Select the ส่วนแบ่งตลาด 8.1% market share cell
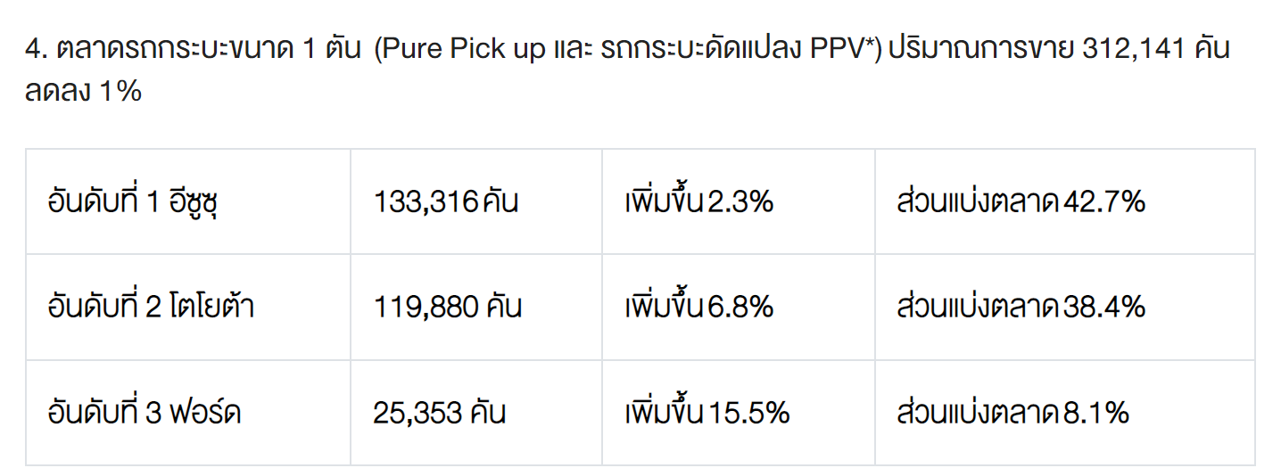This screenshot has width=1281, height=468. (1012, 413)
